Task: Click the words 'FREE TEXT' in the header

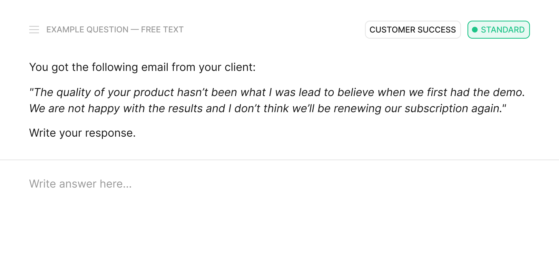Action: point(162,30)
